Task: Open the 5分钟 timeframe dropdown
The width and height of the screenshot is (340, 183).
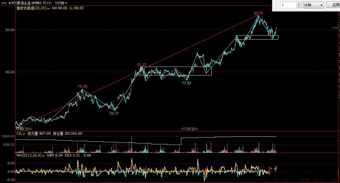Action: point(61,3)
